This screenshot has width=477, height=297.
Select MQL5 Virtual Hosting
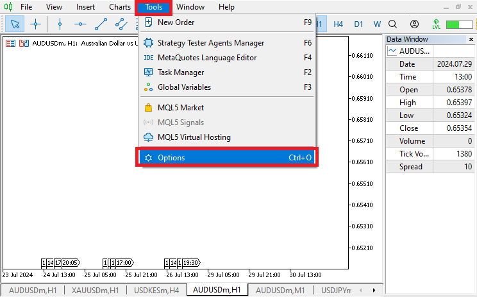click(x=226, y=137)
